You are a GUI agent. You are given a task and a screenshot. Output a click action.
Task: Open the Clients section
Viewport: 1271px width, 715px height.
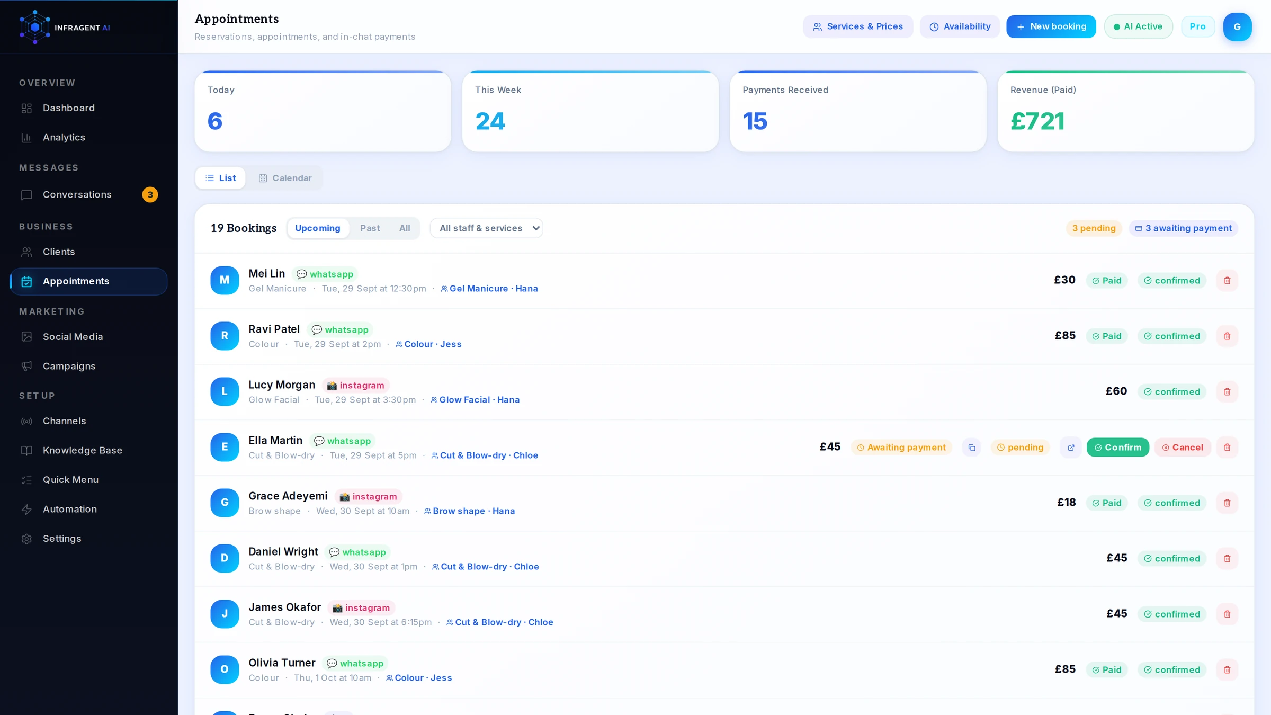[88, 252]
